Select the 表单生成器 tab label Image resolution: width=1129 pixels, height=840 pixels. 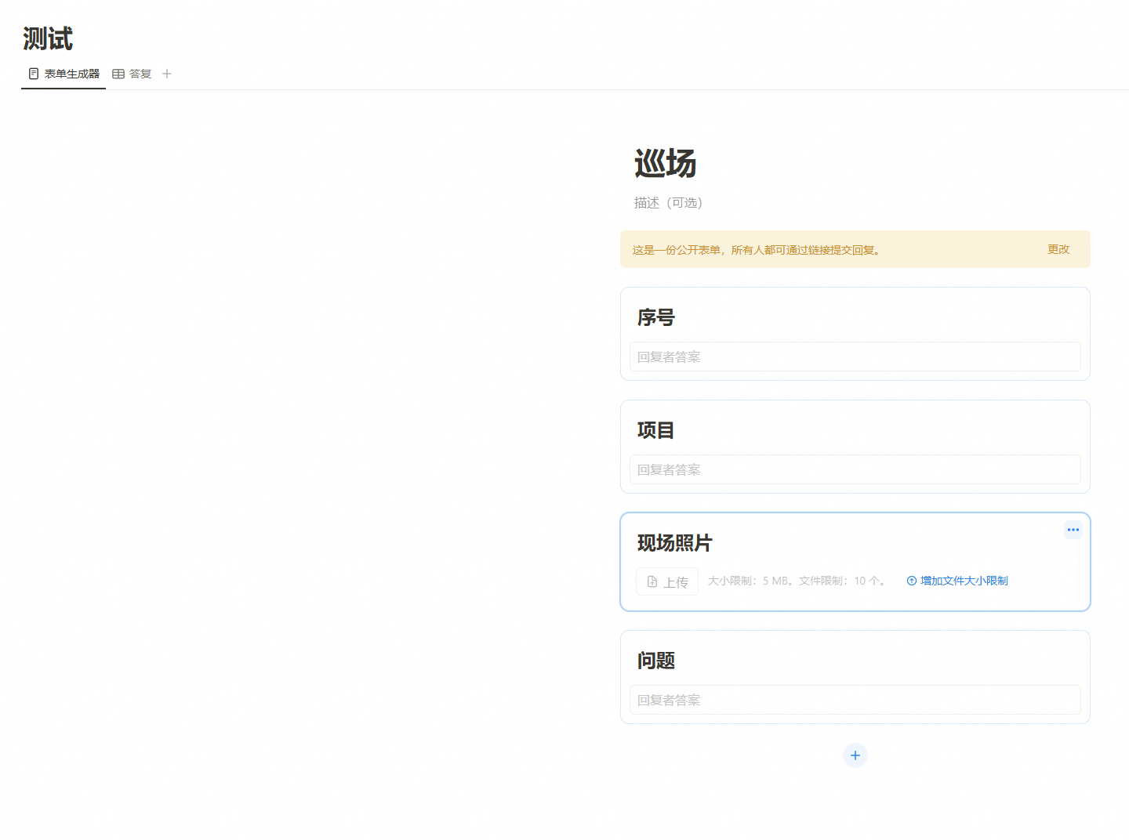(x=71, y=74)
